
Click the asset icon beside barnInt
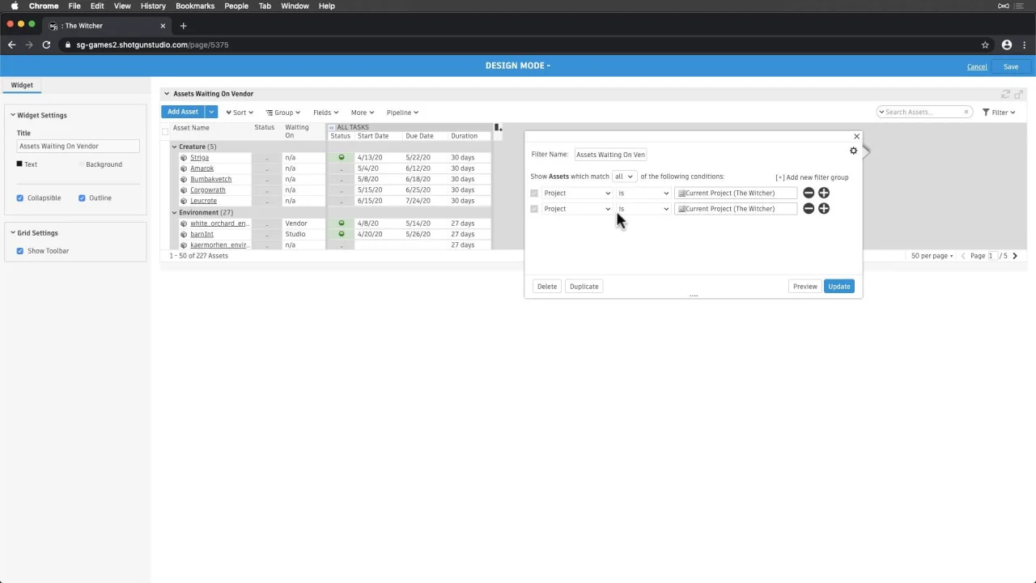pos(184,234)
